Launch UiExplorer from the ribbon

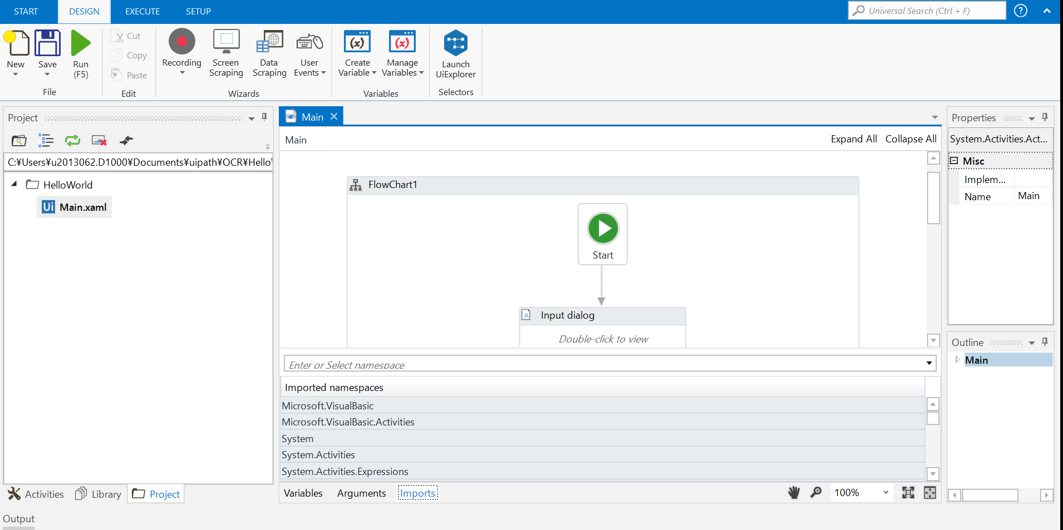[x=456, y=54]
